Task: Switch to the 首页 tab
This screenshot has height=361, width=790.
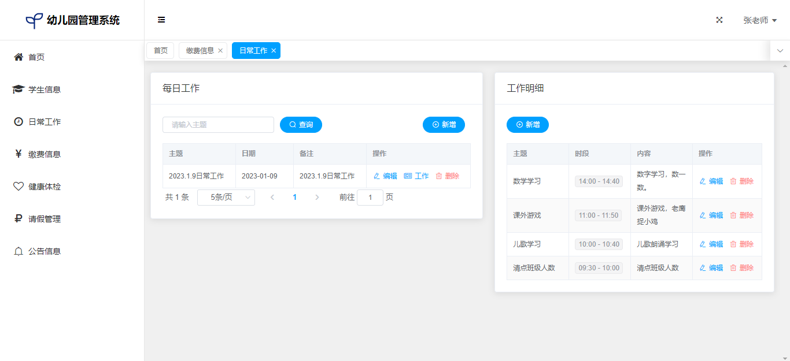Action: 160,51
